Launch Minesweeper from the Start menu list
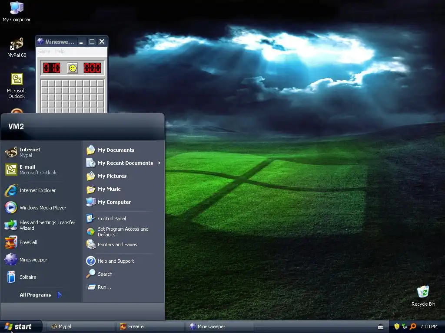This screenshot has height=333, width=445. 41,260
